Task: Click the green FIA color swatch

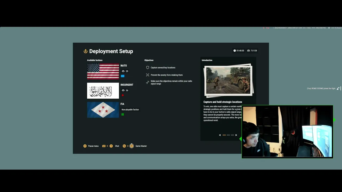Action: (123, 114)
